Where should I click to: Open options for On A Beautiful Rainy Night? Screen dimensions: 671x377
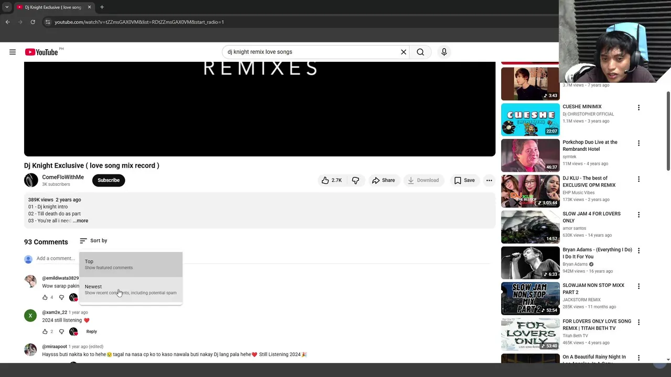point(638,358)
